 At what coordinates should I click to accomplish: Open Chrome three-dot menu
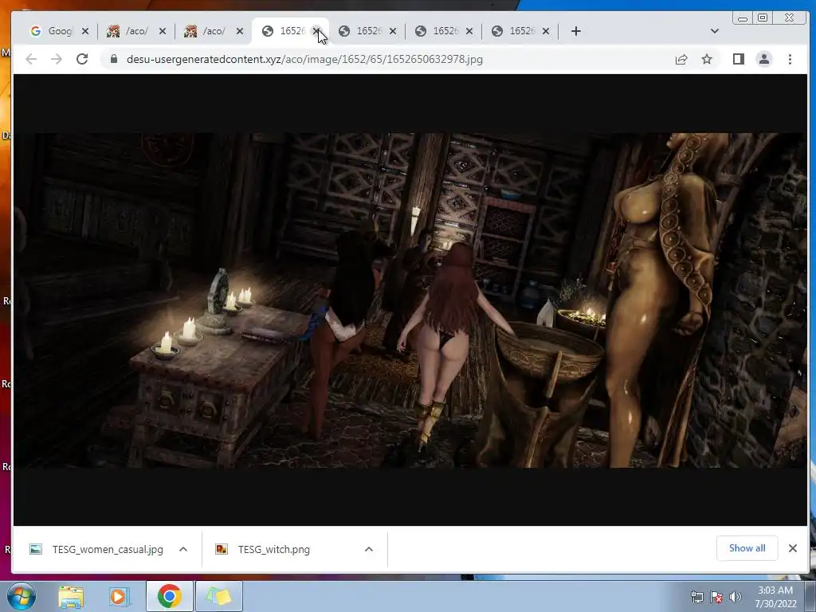[790, 59]
